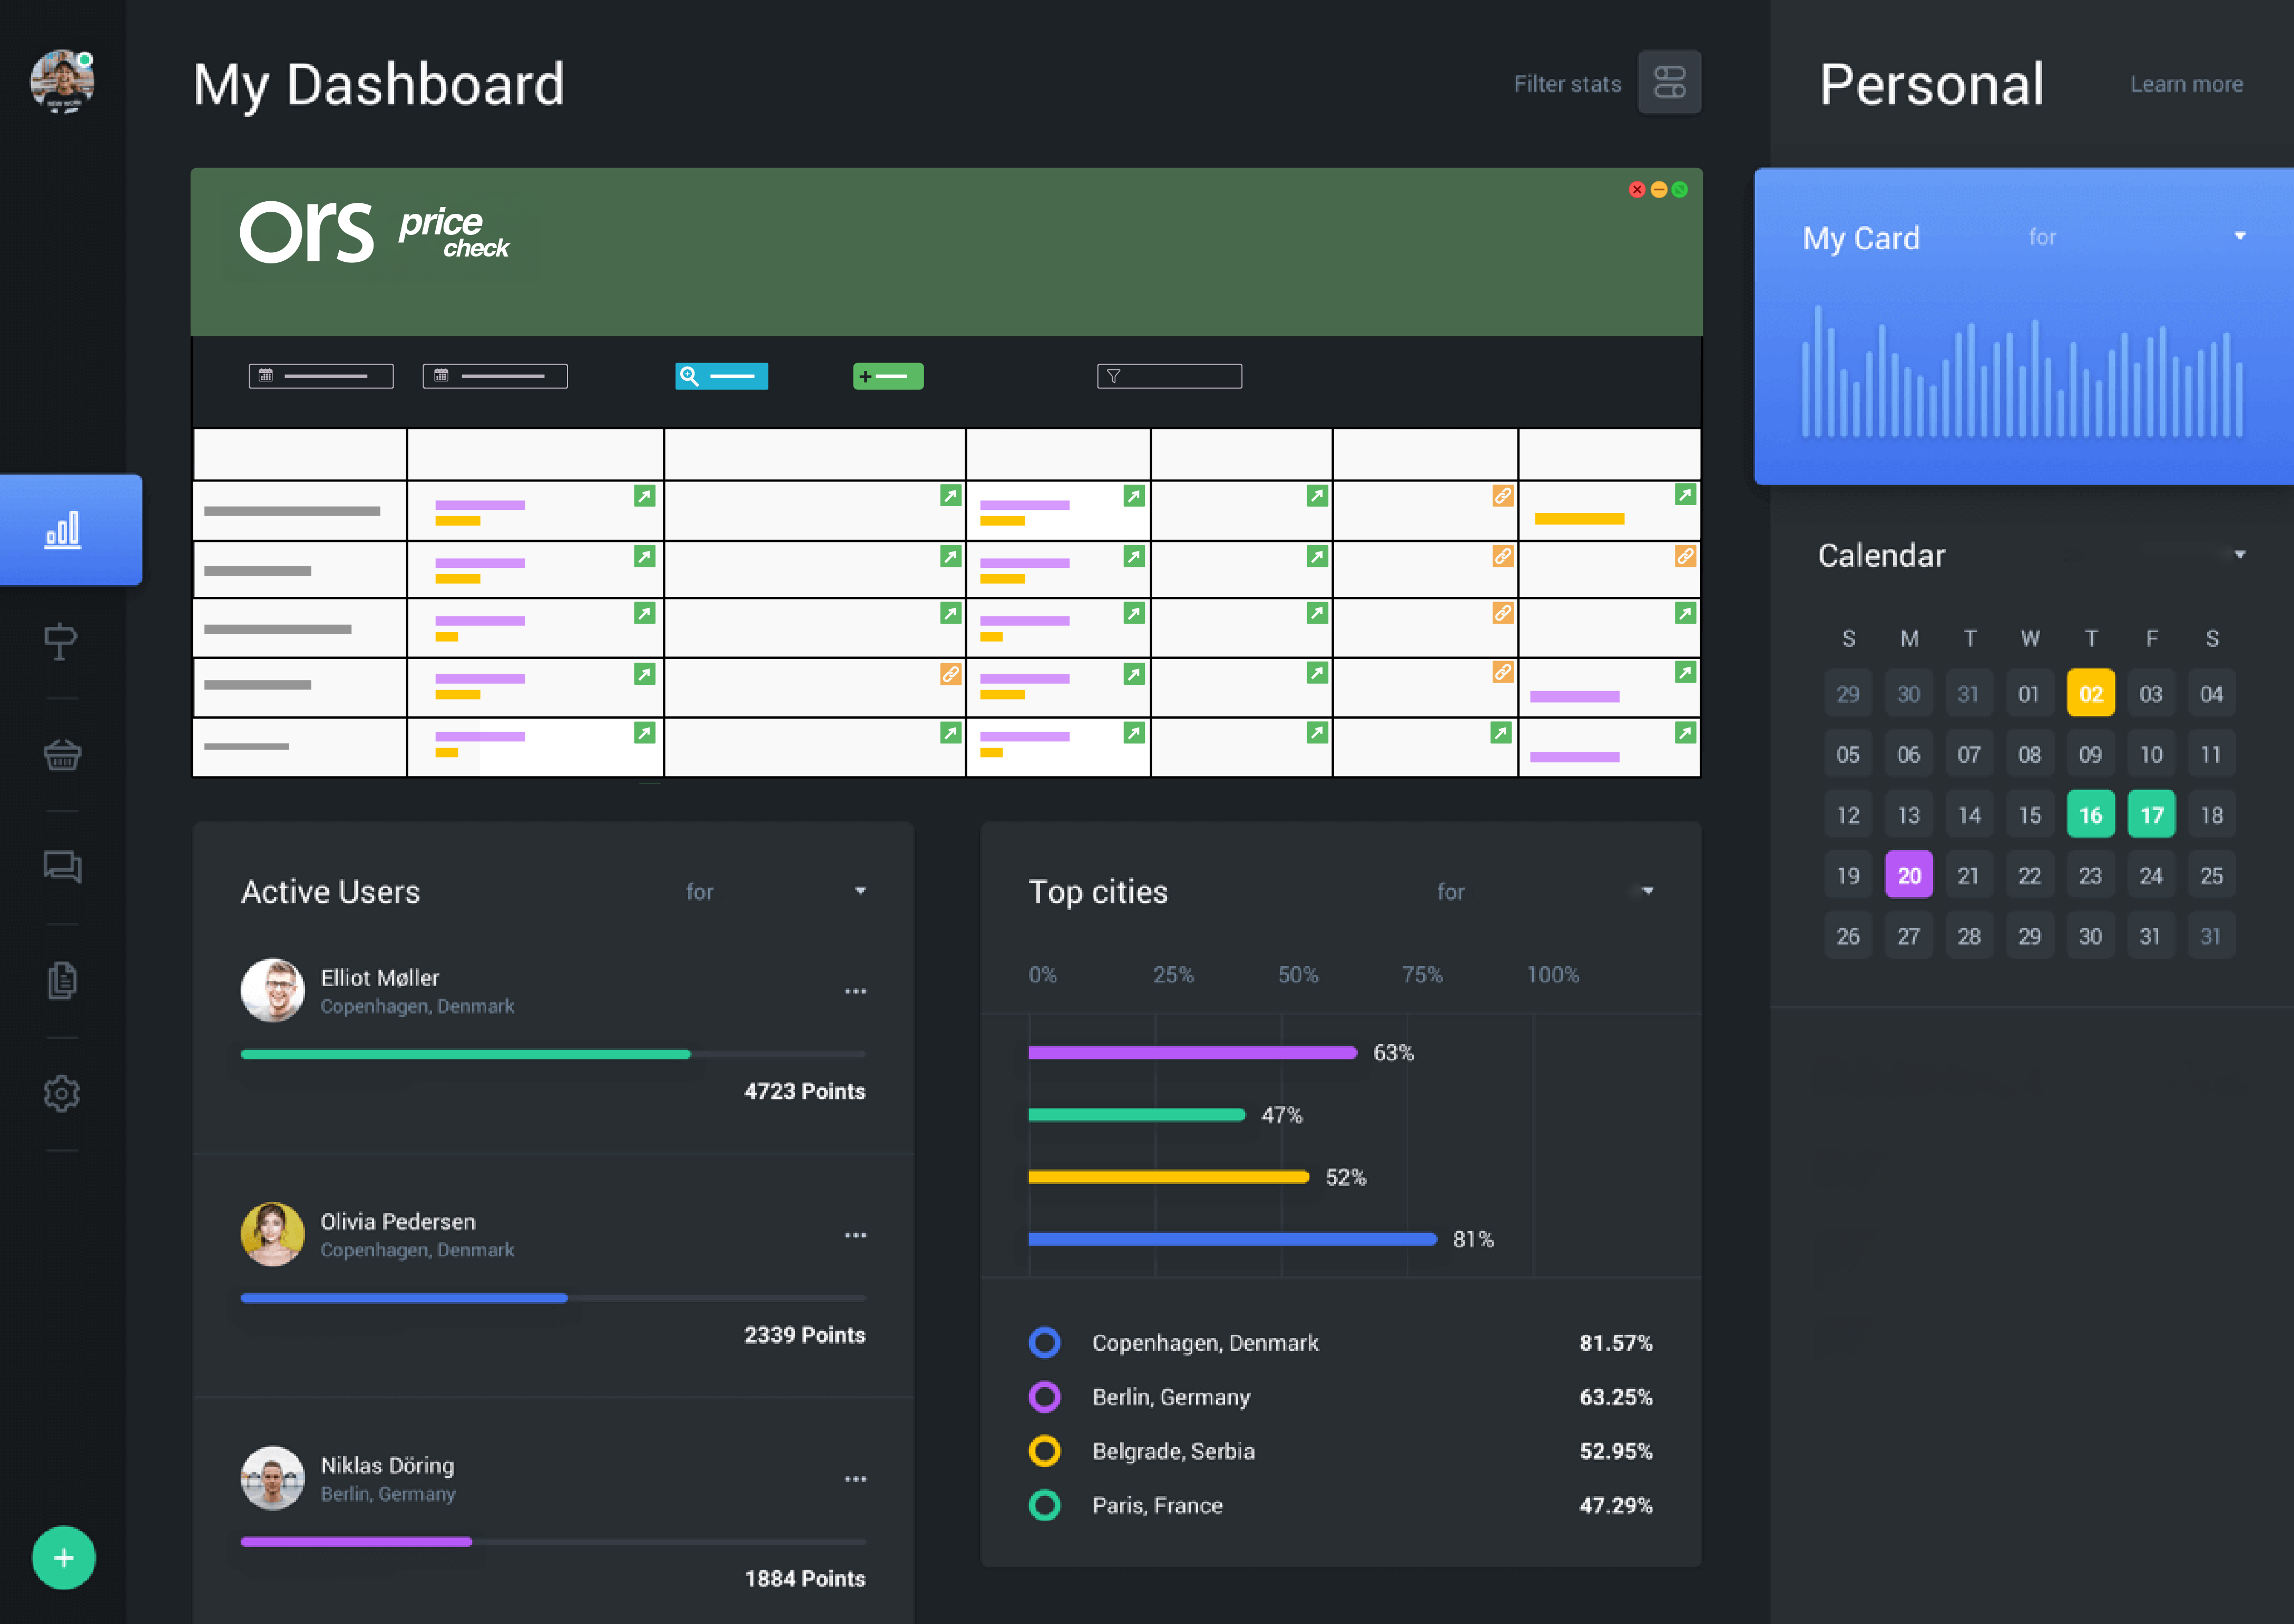Open the shopping basket sidebar icon
2294x1624 pixels.
tap(62, 754)
